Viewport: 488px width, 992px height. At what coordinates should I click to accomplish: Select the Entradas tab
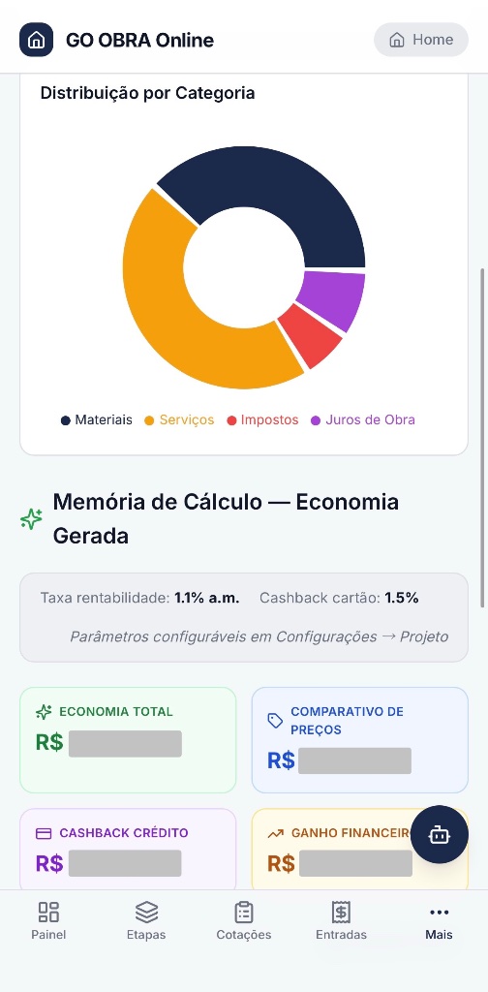(x=342, y=921)
